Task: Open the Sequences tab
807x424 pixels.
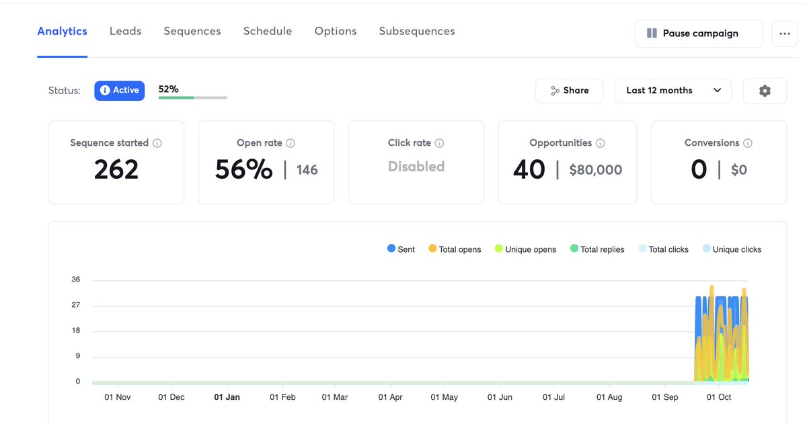Action: [x=192, y=32]
